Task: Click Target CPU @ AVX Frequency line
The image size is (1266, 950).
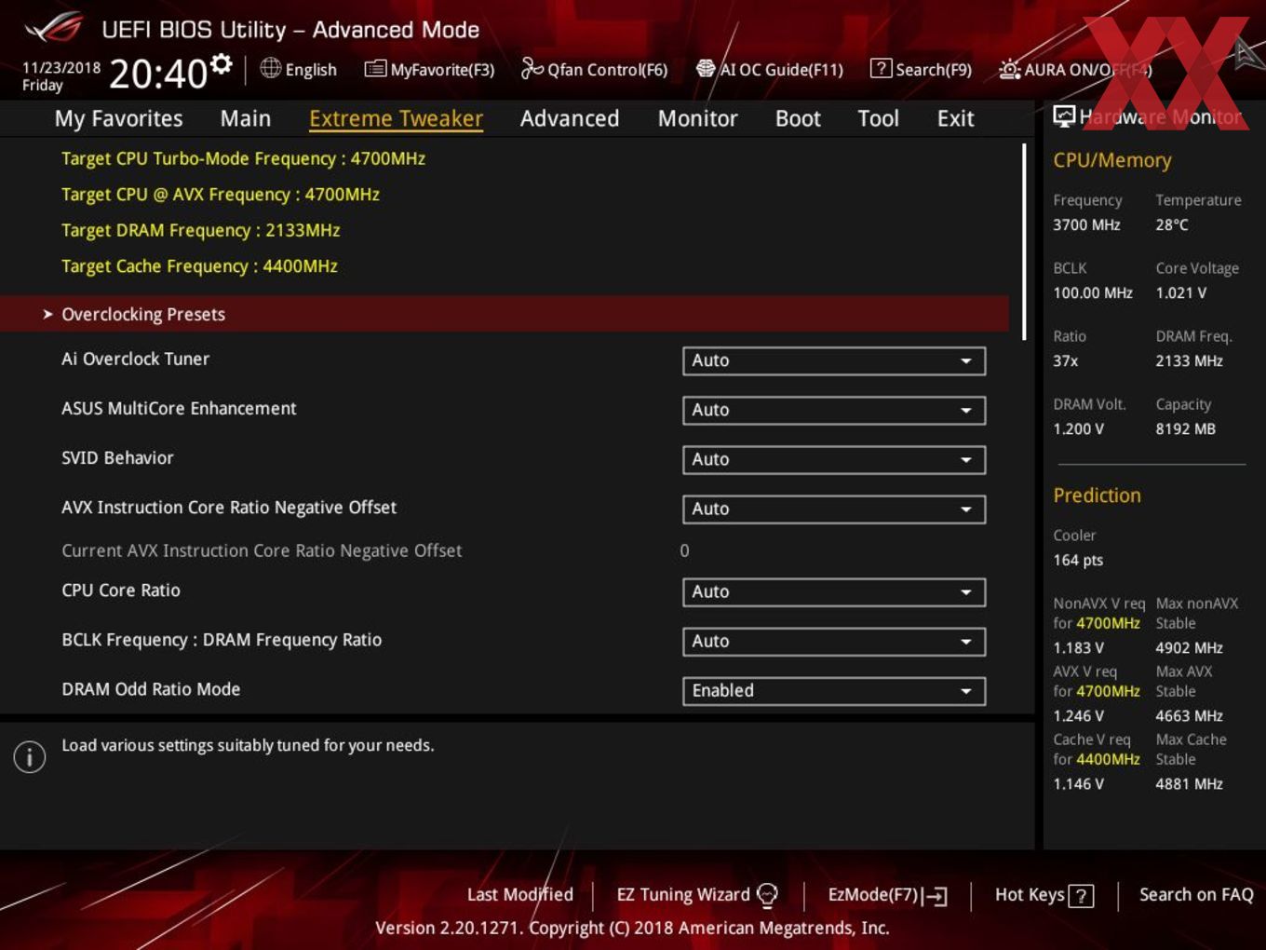Action: (x=221, y=195)
